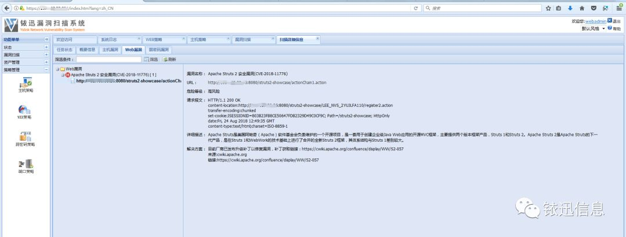
Task: Collapse the Apache Struts 2 tree node
Action: pyautogui.click(x=63, y=75)
